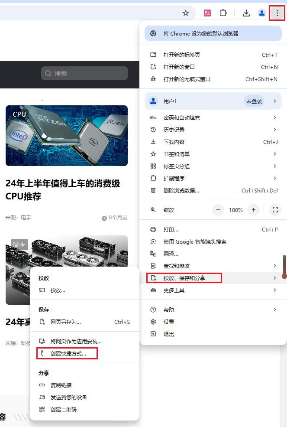The height and width of the screenshot is (427, 287).
Task: Open article 24年上半年值得上车的消费级CPU推荐
Action: 63,190
